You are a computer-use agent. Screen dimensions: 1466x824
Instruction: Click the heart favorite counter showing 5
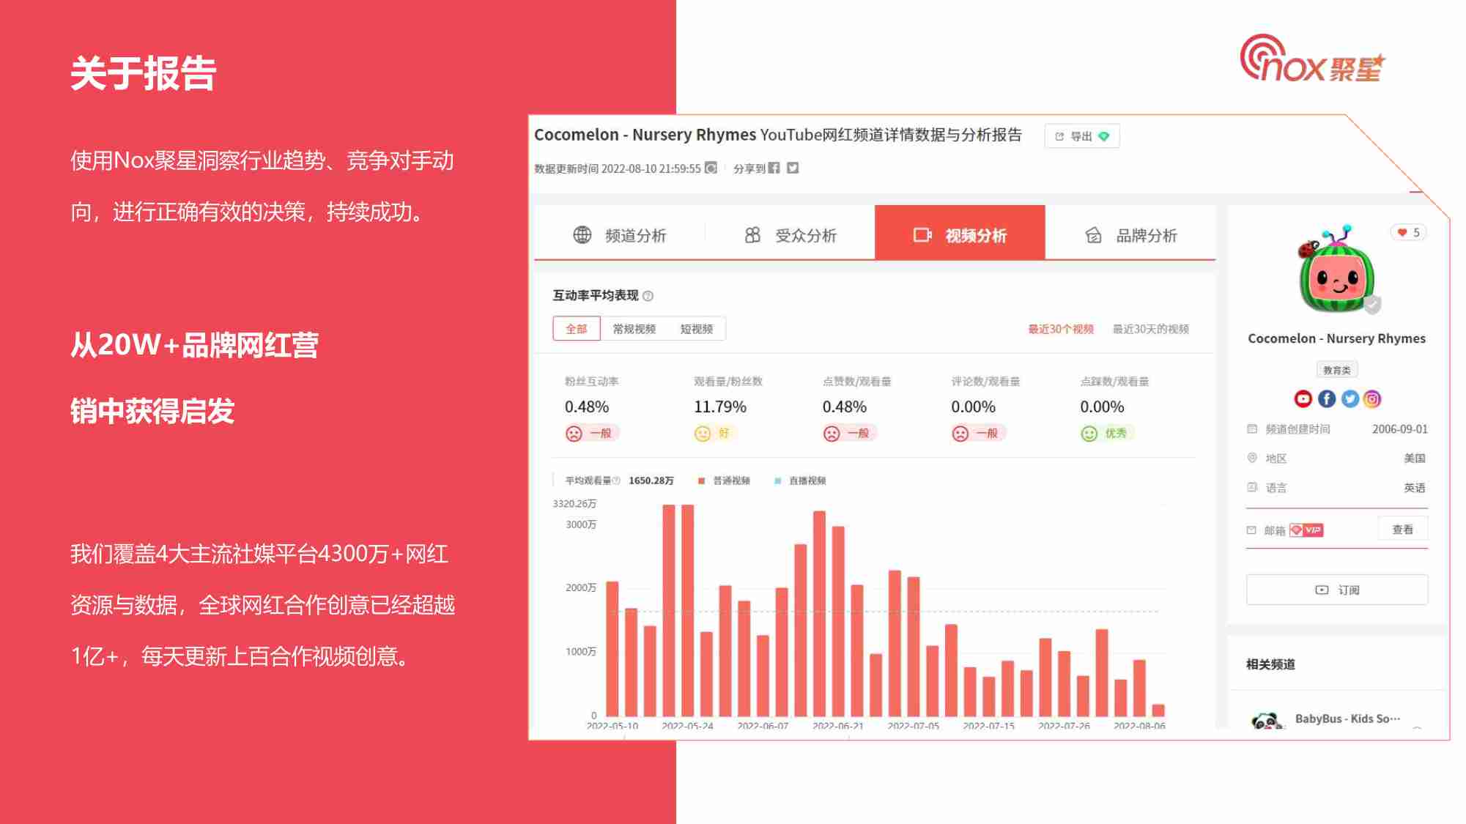[1408, 232]
